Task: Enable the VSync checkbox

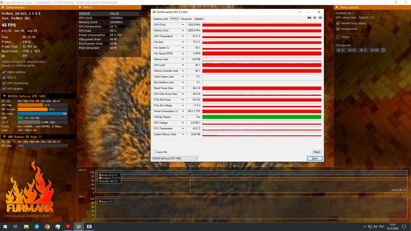Action: 338,37
